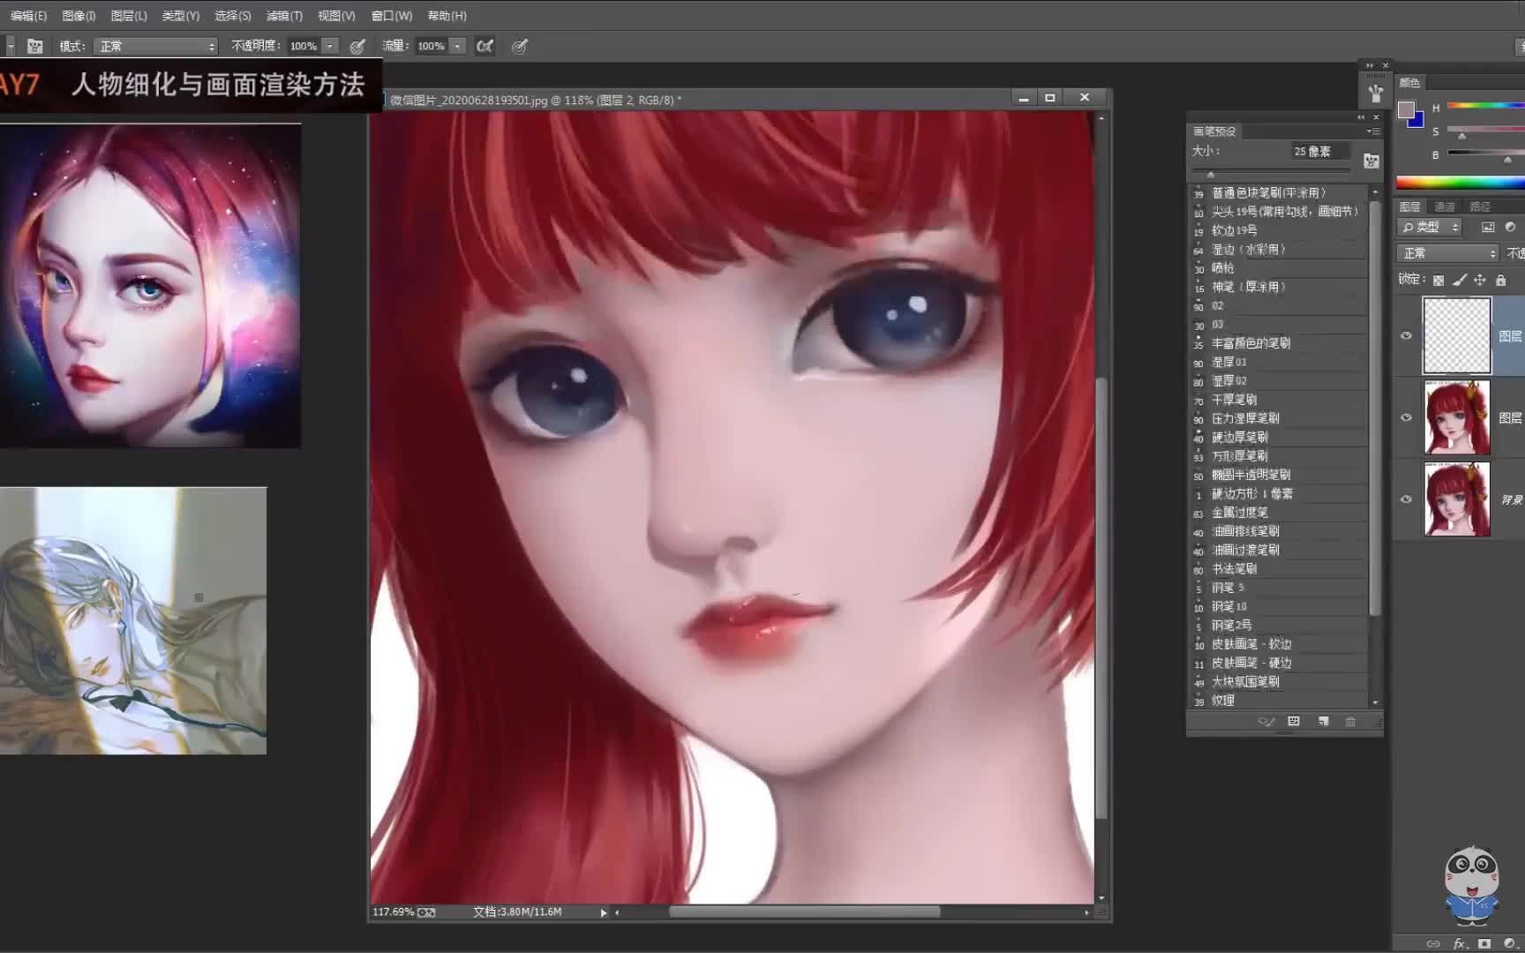The height and width of the screenshot is (953, 1525).
Task: Toggle the Brush panel icon in options bar
Action: tap(35, 46)
